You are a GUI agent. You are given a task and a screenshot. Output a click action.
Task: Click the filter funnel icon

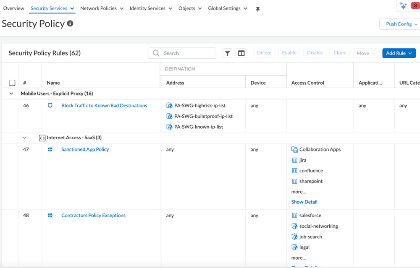click(227, 53)
